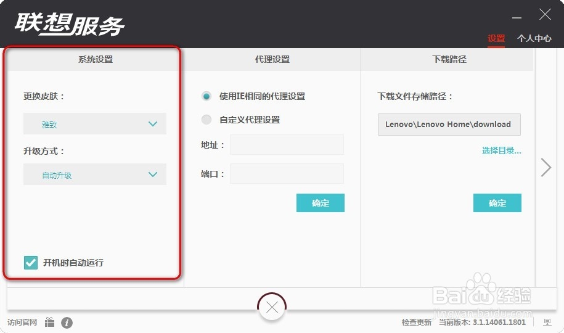Close settings panel with round X button
The width and height of the screenshot is (564, 333).
(272, 308)
